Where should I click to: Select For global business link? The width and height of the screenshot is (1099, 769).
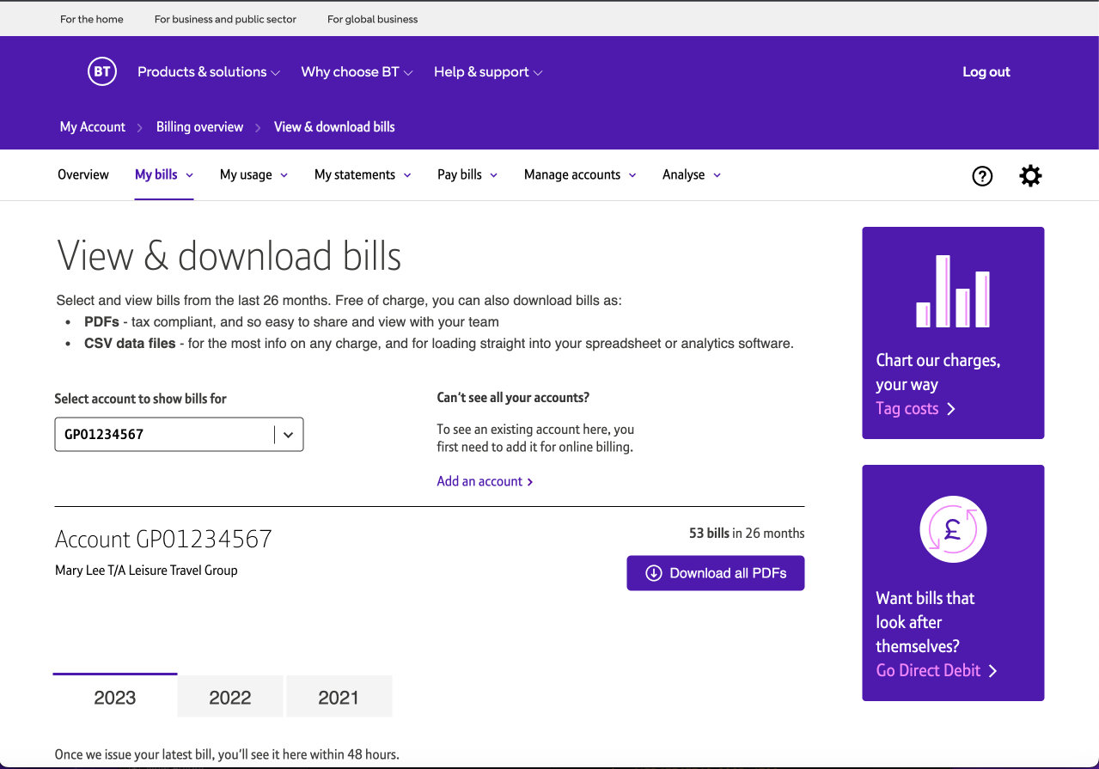coord(373,19)
